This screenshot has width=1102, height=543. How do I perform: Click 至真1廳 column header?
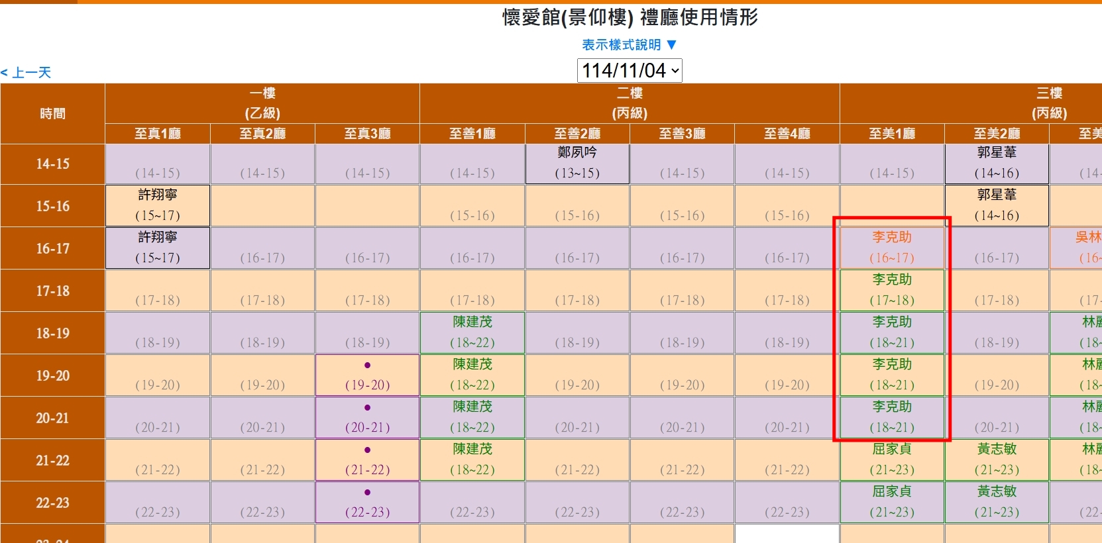[x=157, y=134]
